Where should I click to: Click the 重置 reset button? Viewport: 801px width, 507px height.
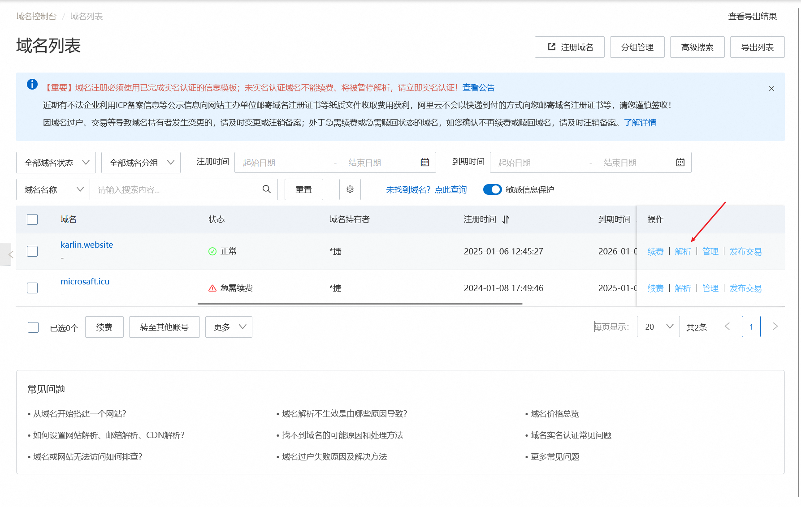coord(304,189)
